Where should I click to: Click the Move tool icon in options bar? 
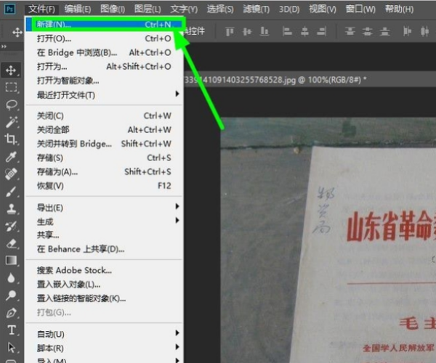pos(17,32)
